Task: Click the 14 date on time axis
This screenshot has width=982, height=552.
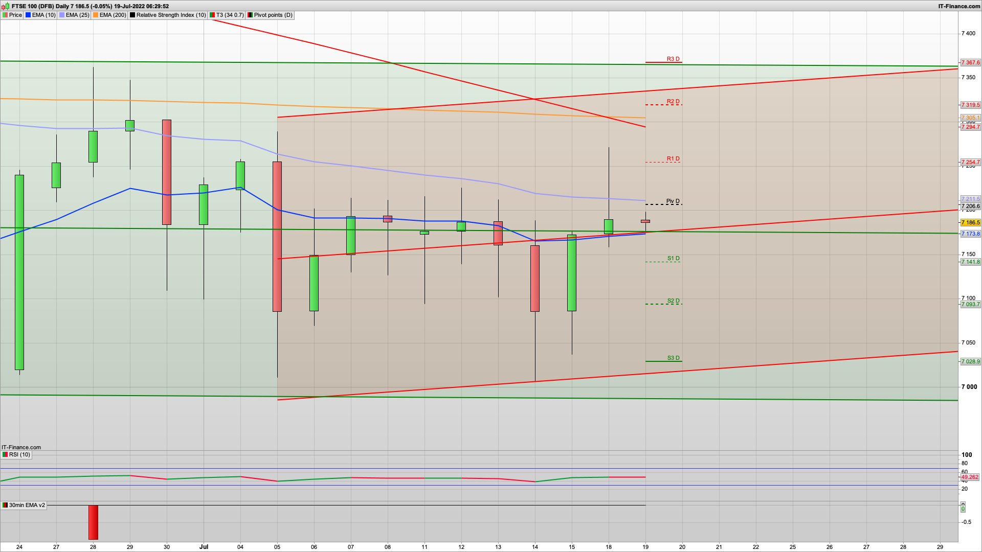Action: coord(535,547)
